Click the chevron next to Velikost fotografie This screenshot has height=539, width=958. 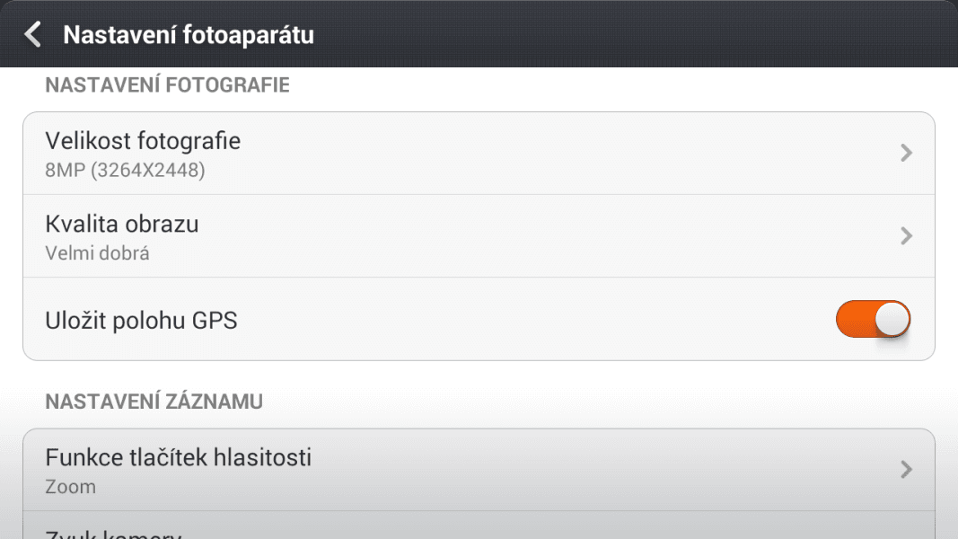point(906,153)
